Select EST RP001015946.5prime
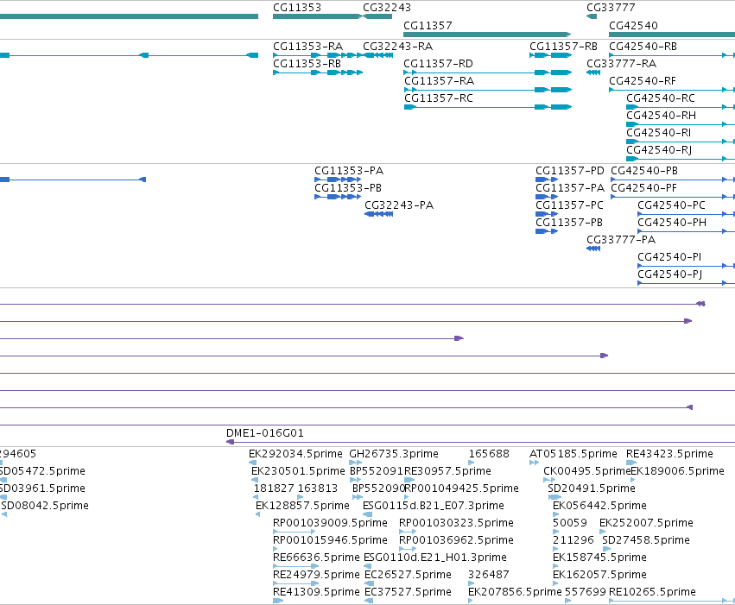 [x=331, y=541]
